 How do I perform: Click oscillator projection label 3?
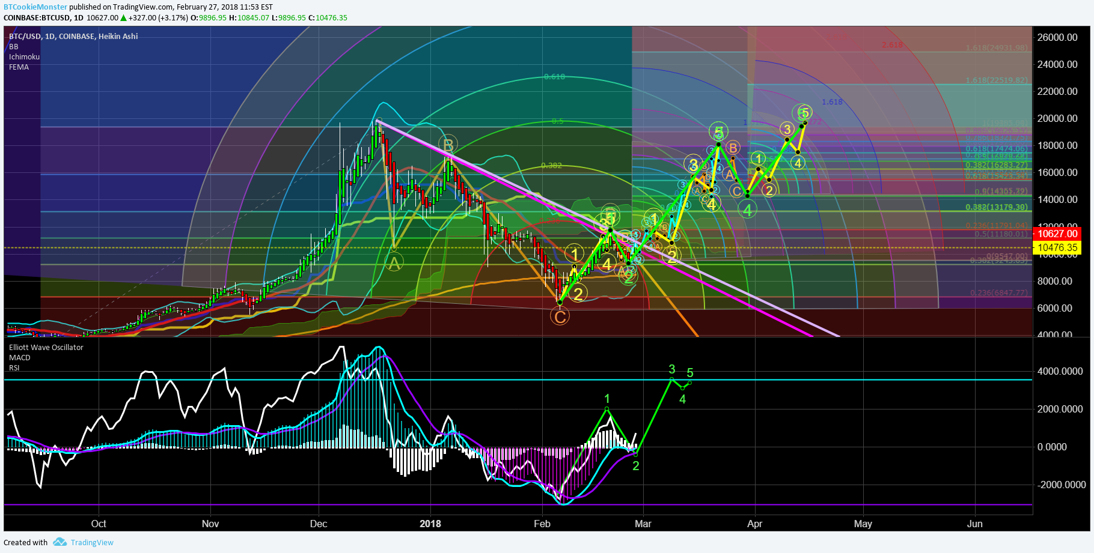[672, 369]
